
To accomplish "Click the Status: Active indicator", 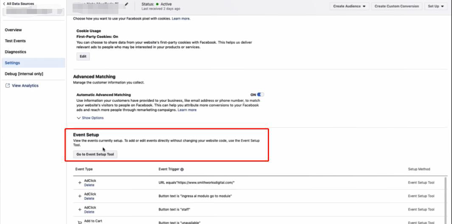I will 157,4.
